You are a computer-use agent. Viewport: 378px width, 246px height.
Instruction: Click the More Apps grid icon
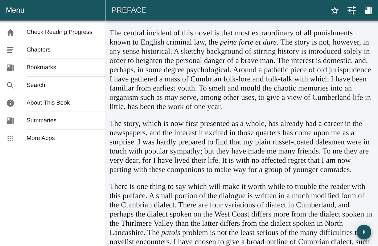pos(10,138)
